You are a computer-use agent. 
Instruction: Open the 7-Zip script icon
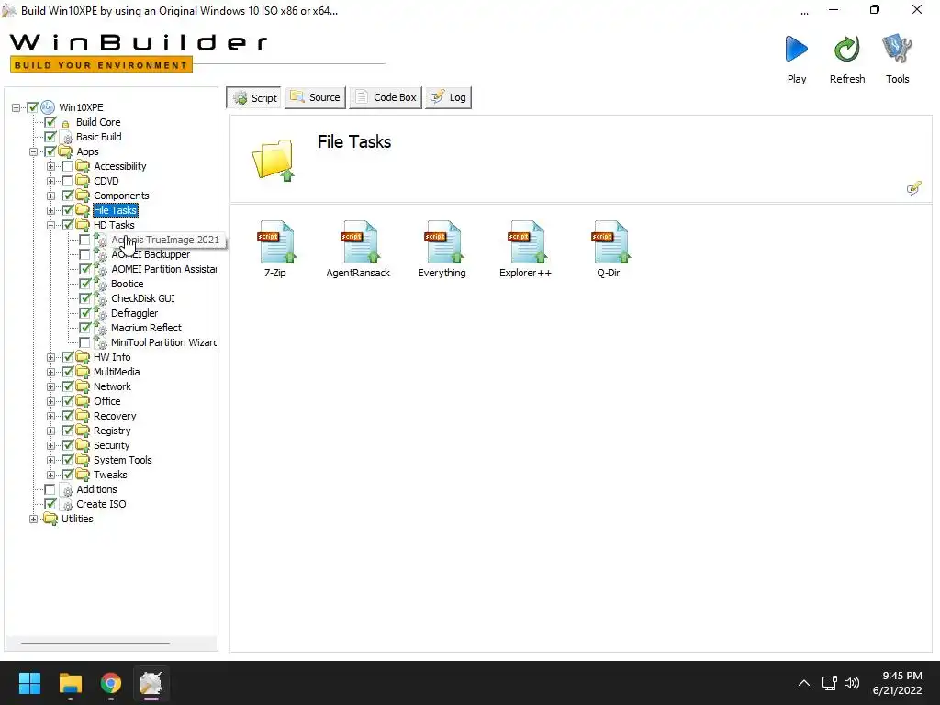(x=277, y=241)
